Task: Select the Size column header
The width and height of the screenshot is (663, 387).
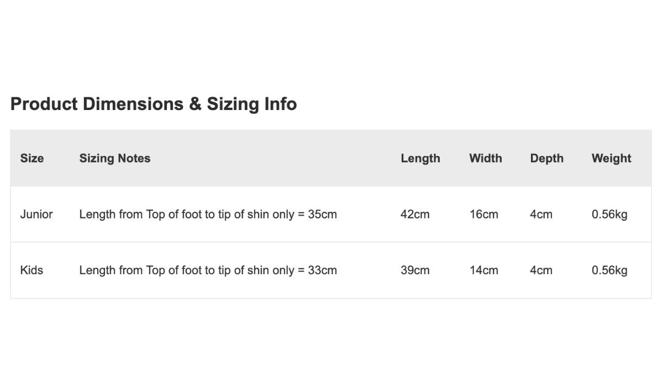Action: 32,159
